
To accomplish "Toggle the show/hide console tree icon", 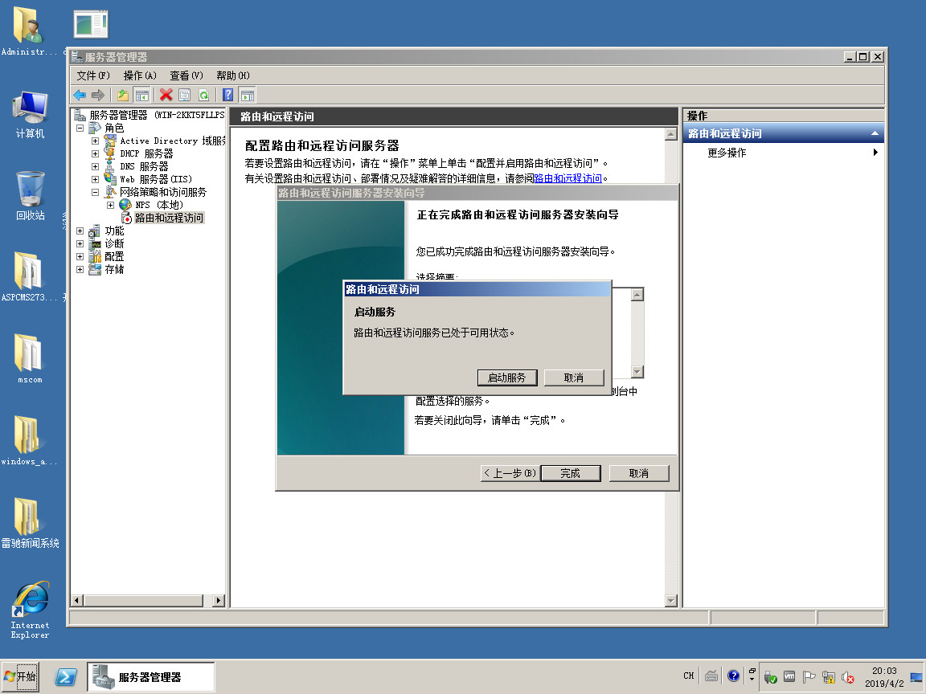I will click(142, 95).
